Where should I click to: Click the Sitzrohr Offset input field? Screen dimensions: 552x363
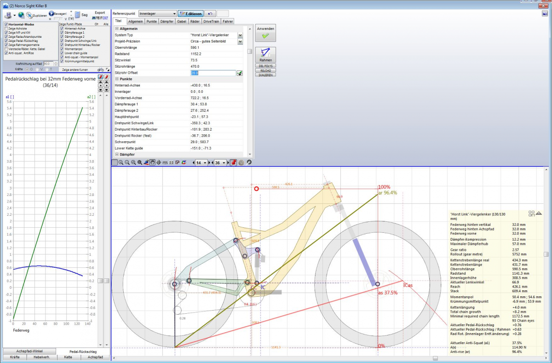pos(213,73)
